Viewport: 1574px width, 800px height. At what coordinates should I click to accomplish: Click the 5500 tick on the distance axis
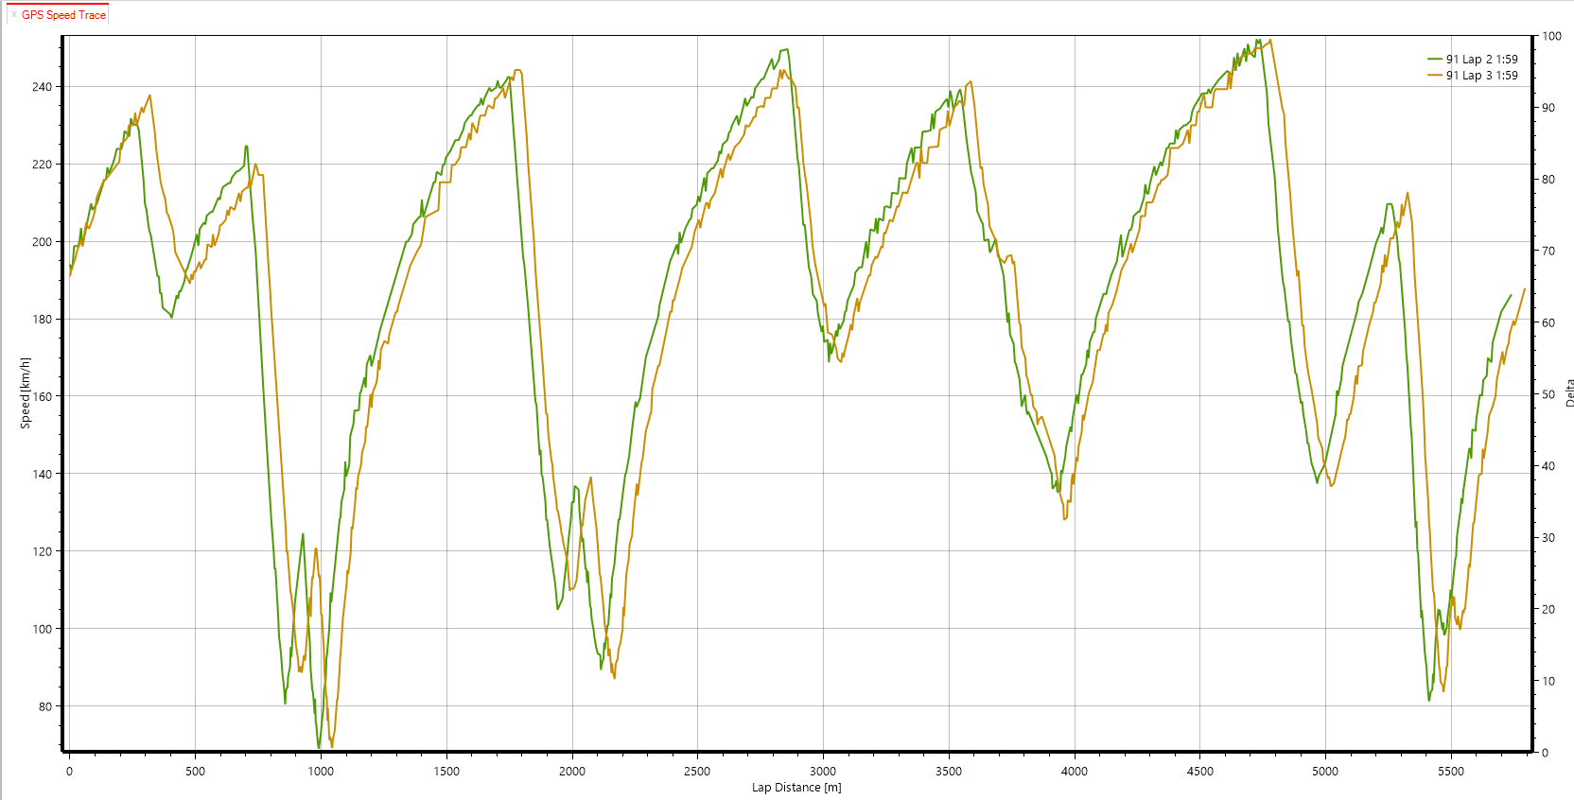coord(1451,772)
